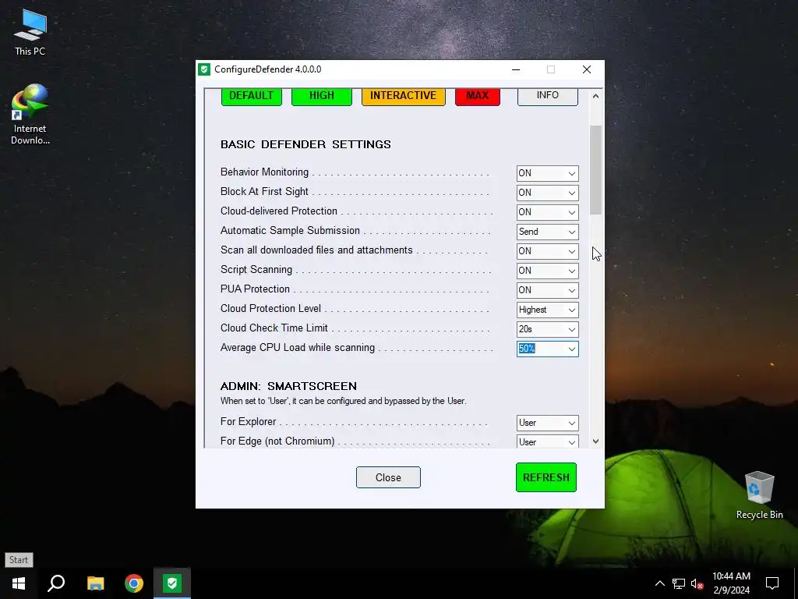Open the Cloud-delivered Protection dropdown
Screen dimensions: 798x599
click(x=548, y=212)
